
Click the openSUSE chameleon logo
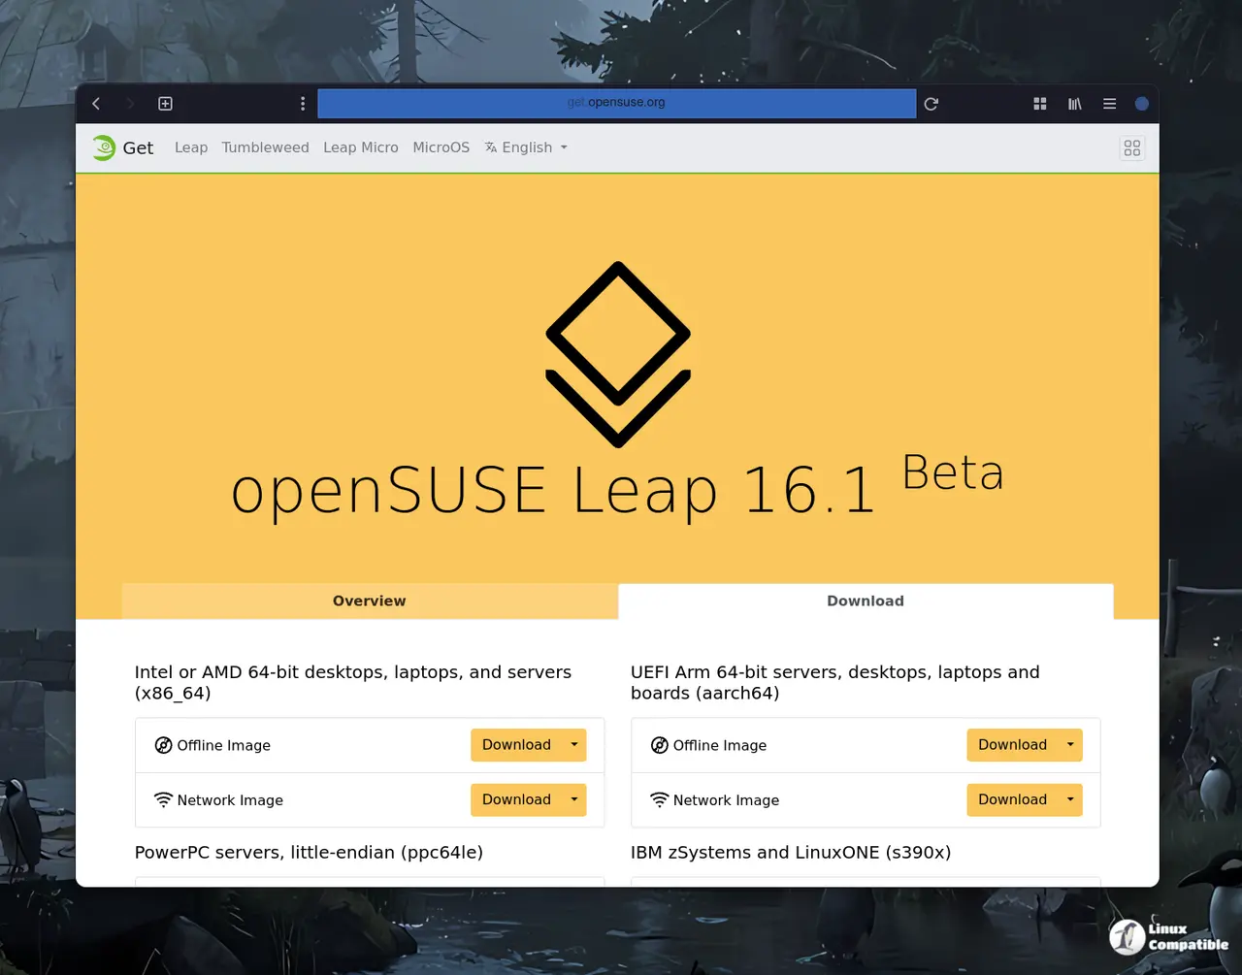(103, 147)
